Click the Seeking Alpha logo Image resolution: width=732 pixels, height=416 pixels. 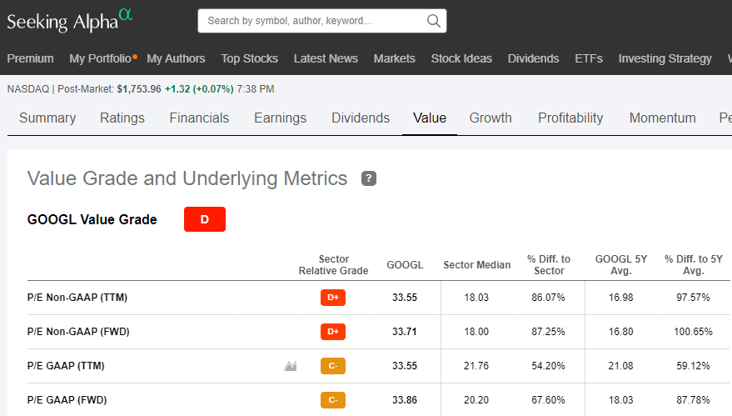pyautogui.click(x=70, y=21)
